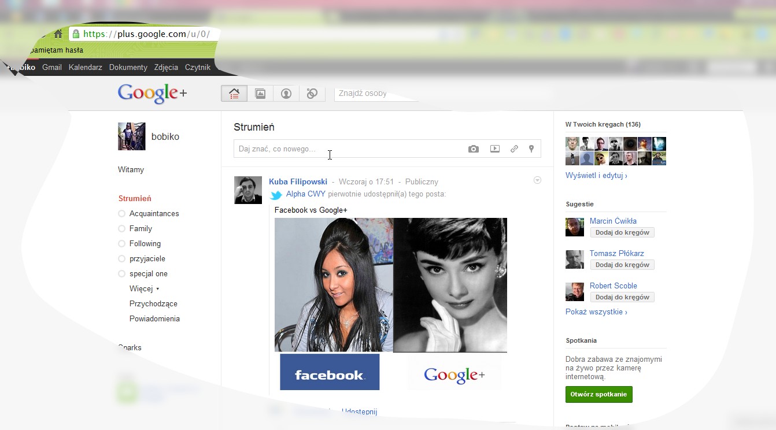This screenshot has height=430, width=776.
Task: Open Czytnik from the top bar
Action: [x=198, y=67]
